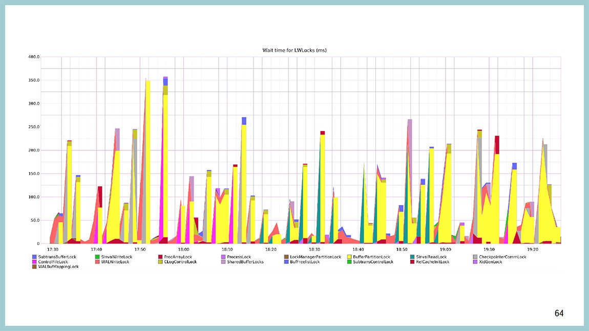Click the slide page number 64
Image resolution: width=589 pixels, height=331 pixels.
[x=559, y=314]
